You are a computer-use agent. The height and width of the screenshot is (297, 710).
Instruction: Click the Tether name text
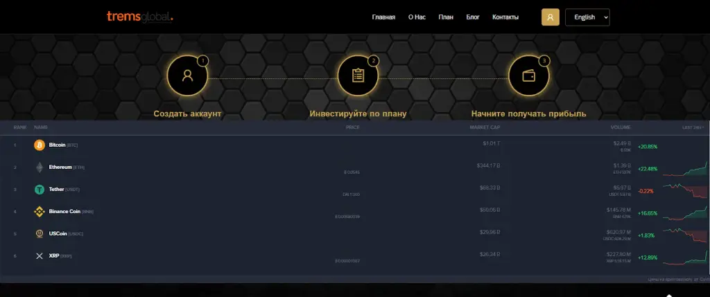pos(57,190)
